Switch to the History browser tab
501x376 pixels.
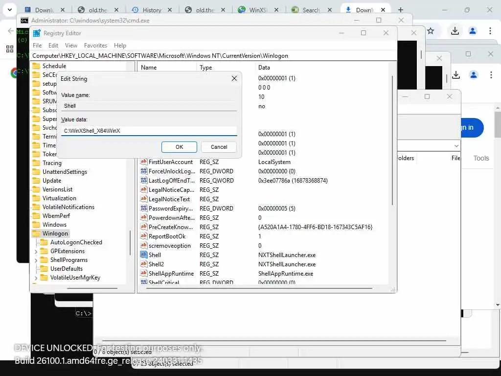(152, 10)
